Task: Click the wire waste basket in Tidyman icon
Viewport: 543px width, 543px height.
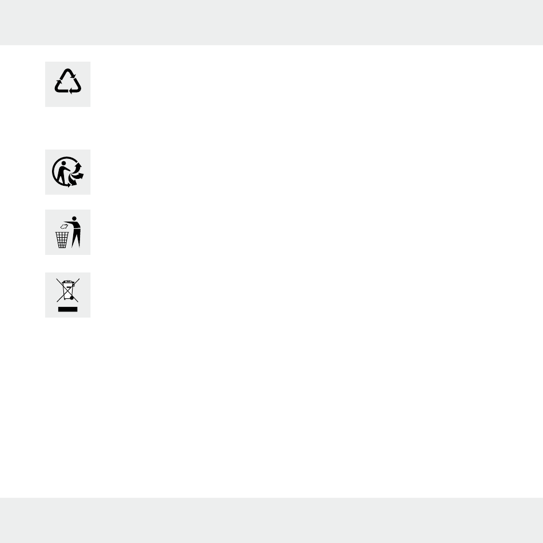Action: (x=62, y=240)
